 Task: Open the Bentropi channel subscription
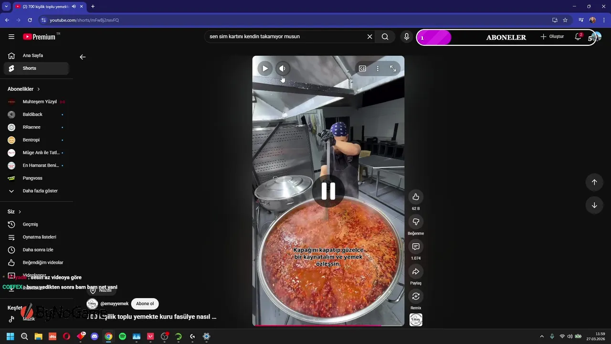point(36,140)
